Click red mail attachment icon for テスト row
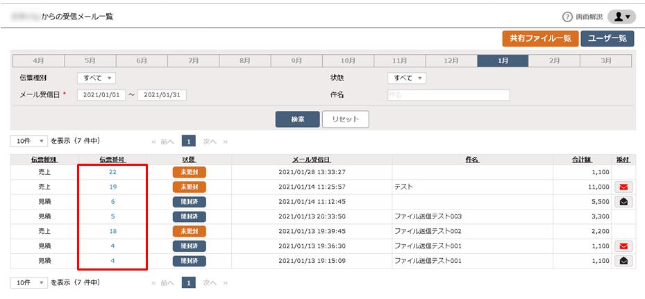 tap(623, 187)
